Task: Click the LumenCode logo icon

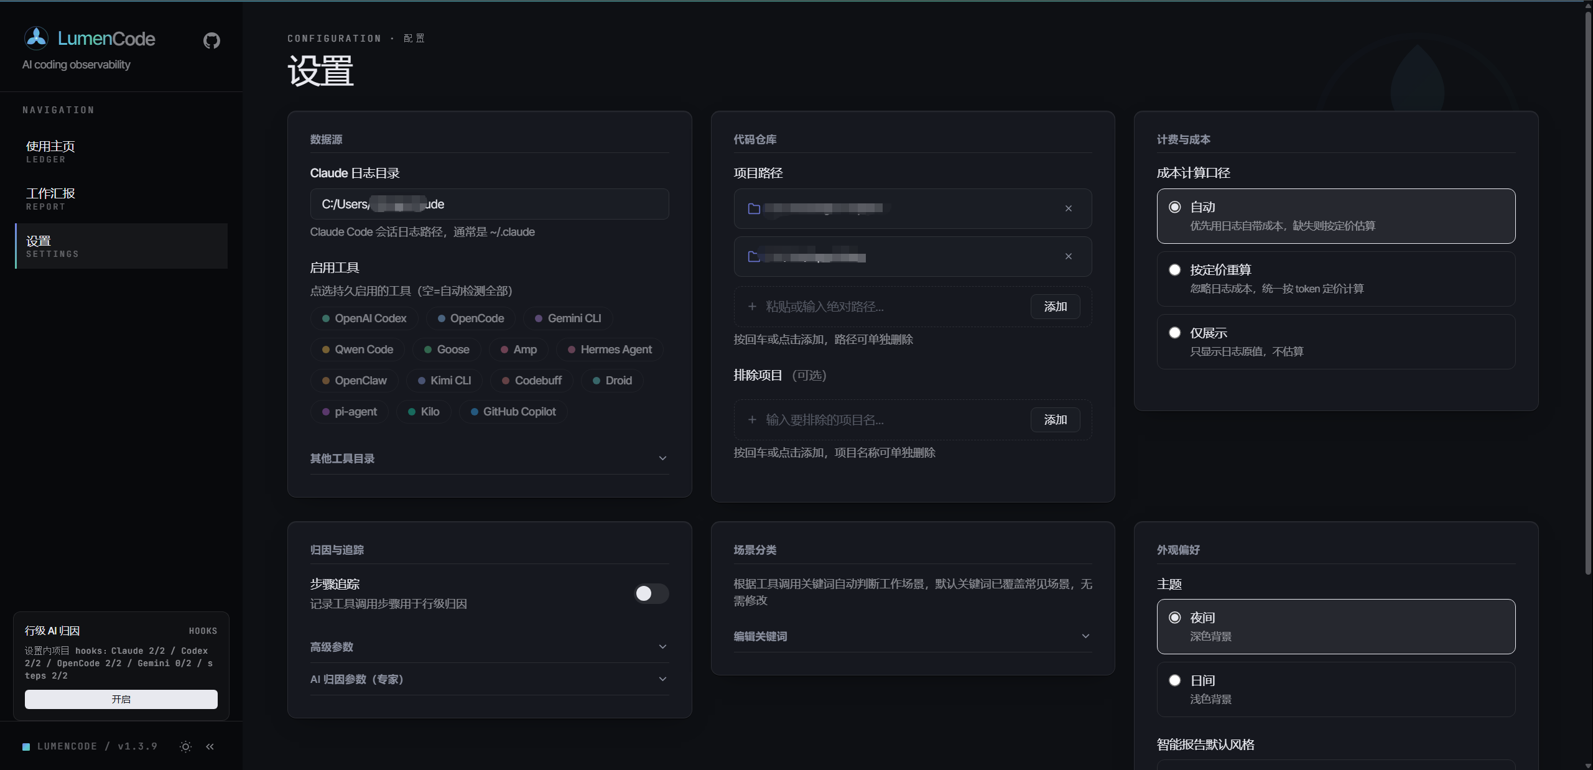Action: click(x=36, y=39)
